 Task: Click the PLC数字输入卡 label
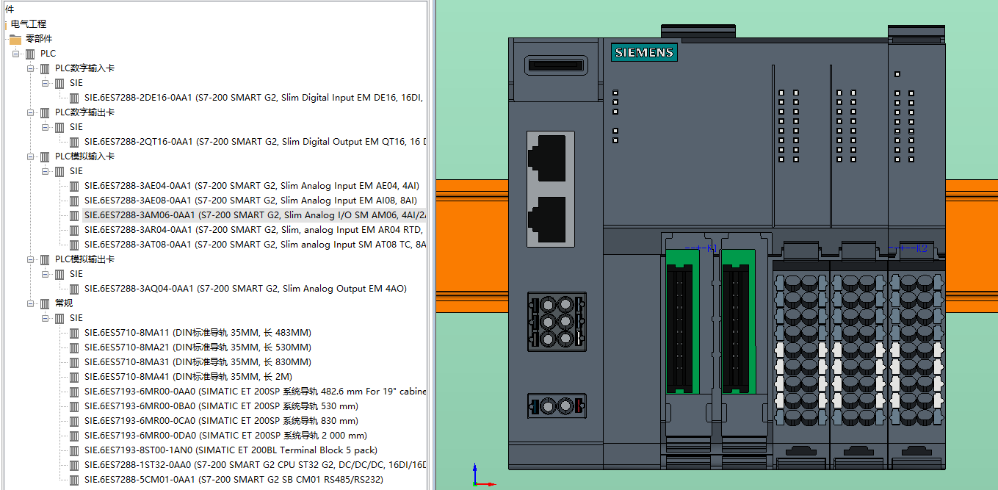click(x=84, y=68)
